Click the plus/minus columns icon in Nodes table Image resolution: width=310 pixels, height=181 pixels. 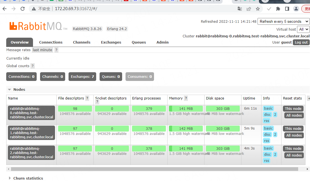tap(309, 98)
